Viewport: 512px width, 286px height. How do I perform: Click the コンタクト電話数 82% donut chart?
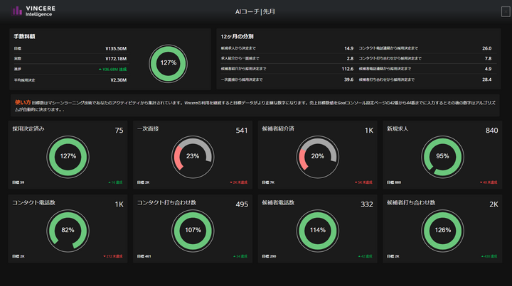(67, 230)
